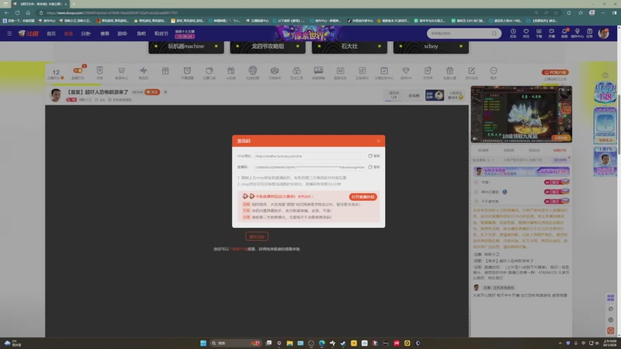Open the 直播伴侣 with orange button

click(x=363, y=197)
